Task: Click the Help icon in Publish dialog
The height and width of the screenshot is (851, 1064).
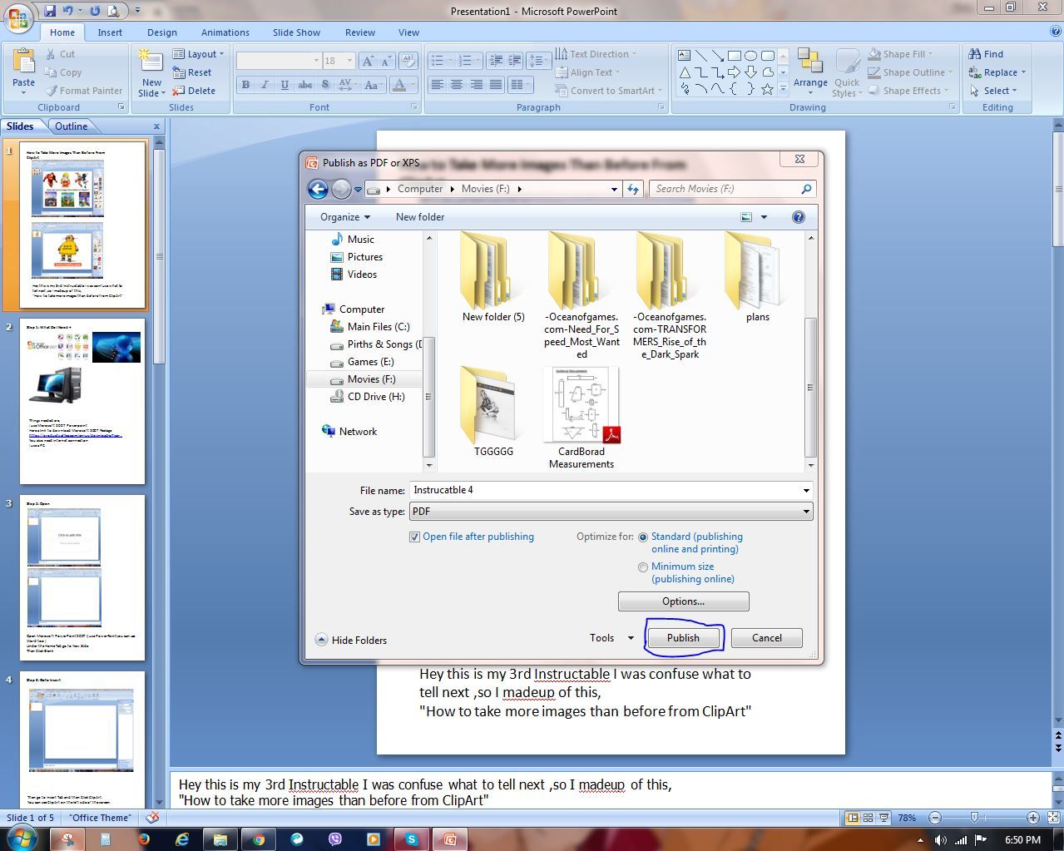Action: click(798, 217)
